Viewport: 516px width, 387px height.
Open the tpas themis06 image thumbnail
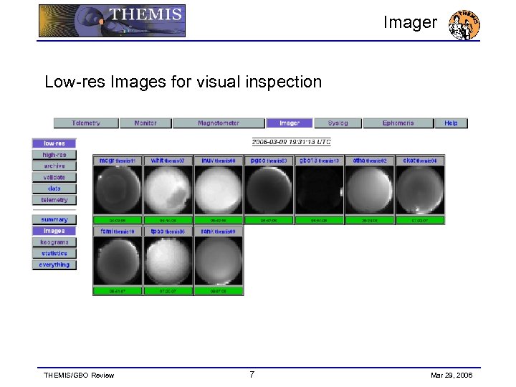tap(168, 261)
